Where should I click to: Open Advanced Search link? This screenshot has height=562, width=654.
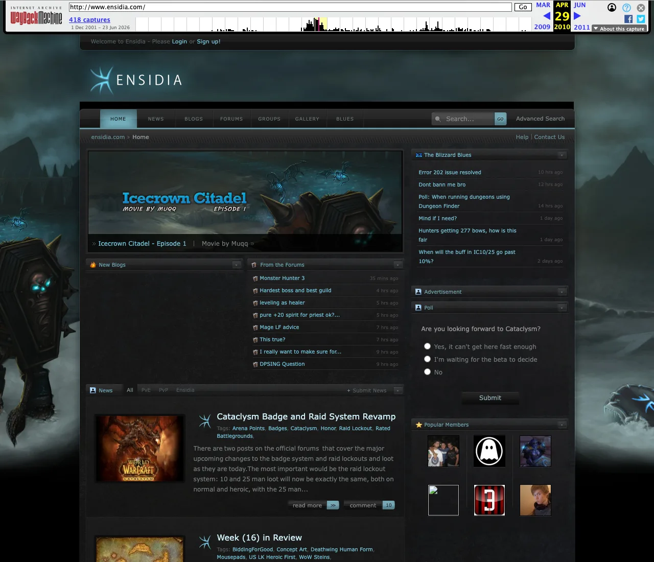(540, 119)
